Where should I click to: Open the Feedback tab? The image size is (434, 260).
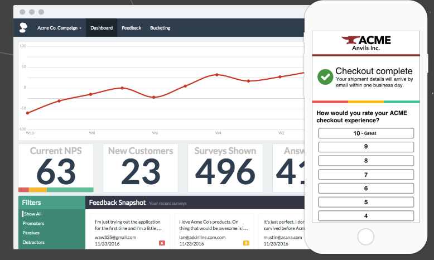click(x=132, y=28)
